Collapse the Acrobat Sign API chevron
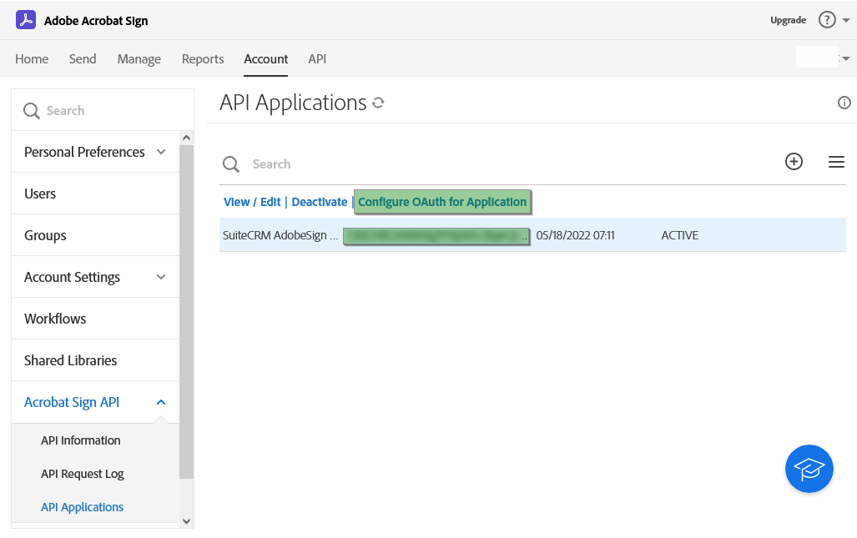Viewport: 857px width, 538px height. pyautogui.click(x=161, y=402)
